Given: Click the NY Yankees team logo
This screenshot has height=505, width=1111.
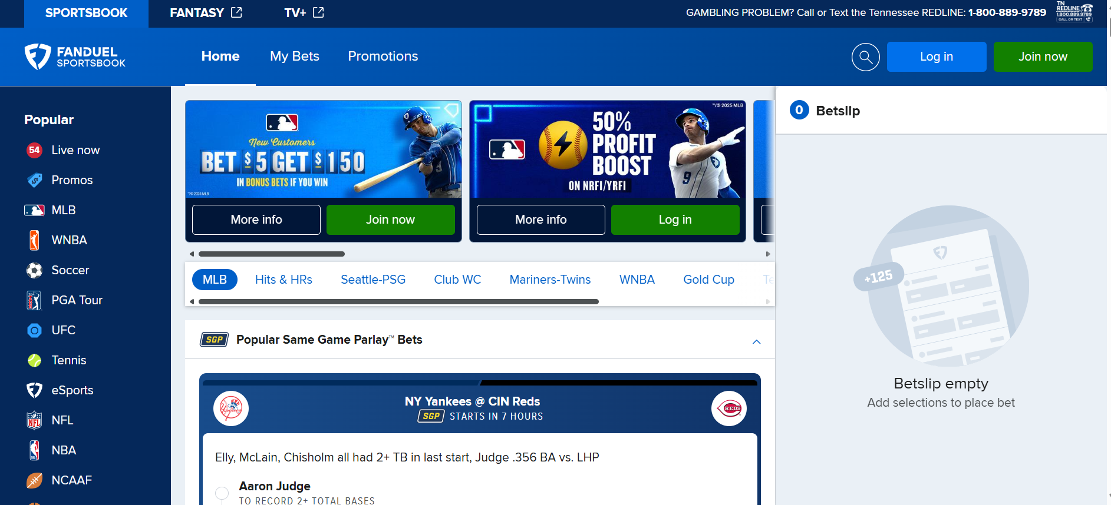Looking at the screenshot, I should [x=230, y=408].
